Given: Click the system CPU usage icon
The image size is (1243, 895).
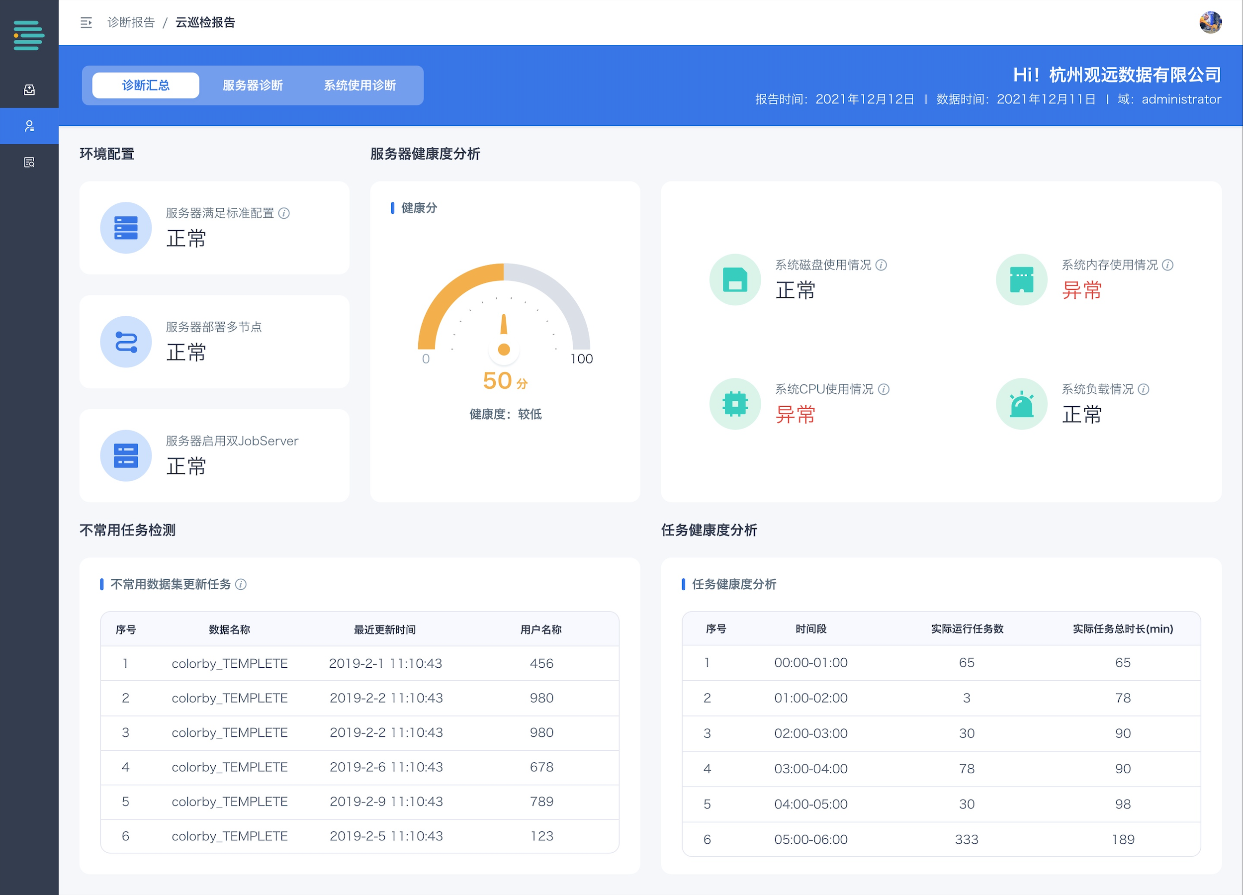Looking at the screenshot, I should click(x=735, y=404).
